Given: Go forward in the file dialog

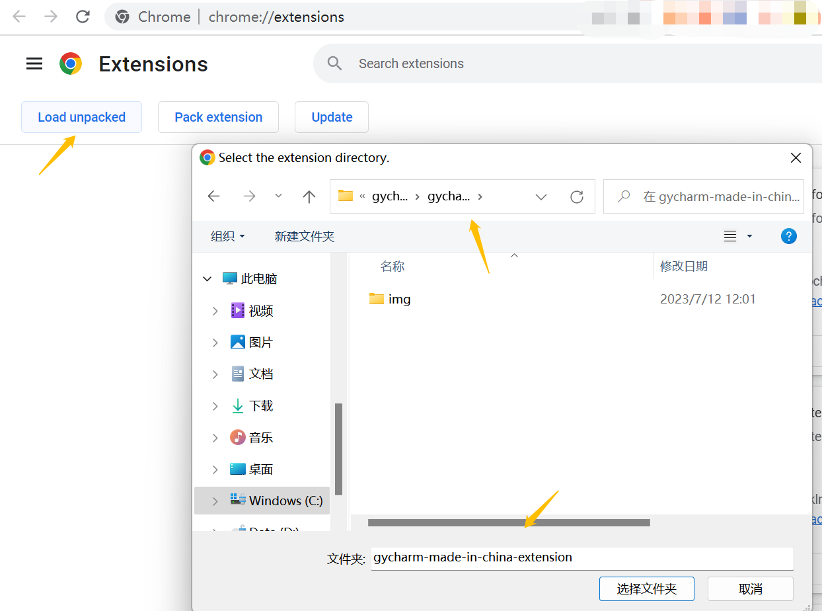Looking at the screenshot, I should click(249, 196).
